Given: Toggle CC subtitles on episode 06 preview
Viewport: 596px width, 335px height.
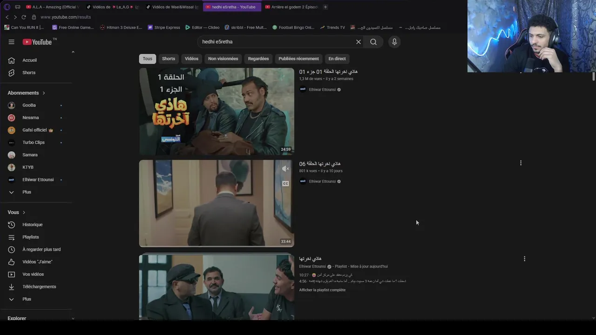Looking at the screenshot, I should tap(286, 183).
